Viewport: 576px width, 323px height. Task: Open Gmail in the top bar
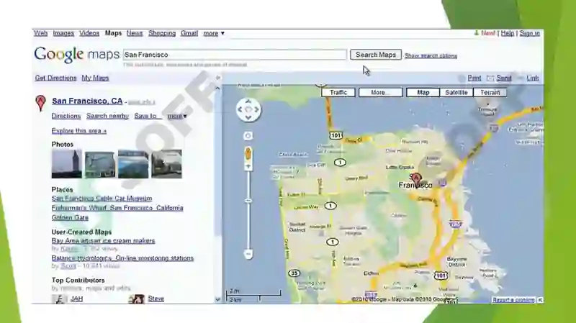[189, 33]
